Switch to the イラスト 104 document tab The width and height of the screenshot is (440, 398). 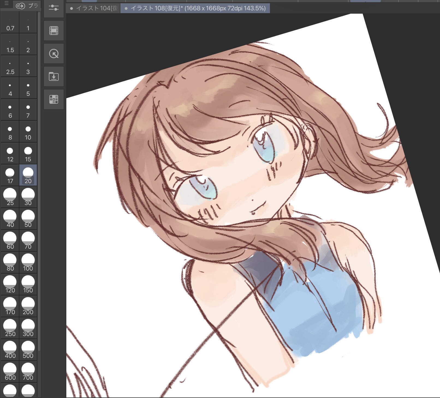point(94,8)
